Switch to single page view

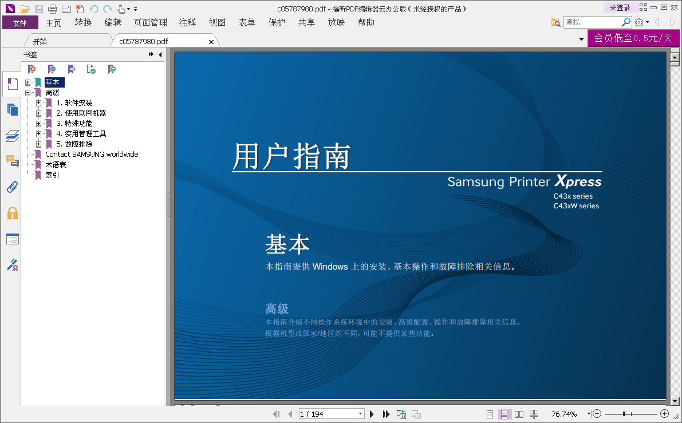[490, 414]
